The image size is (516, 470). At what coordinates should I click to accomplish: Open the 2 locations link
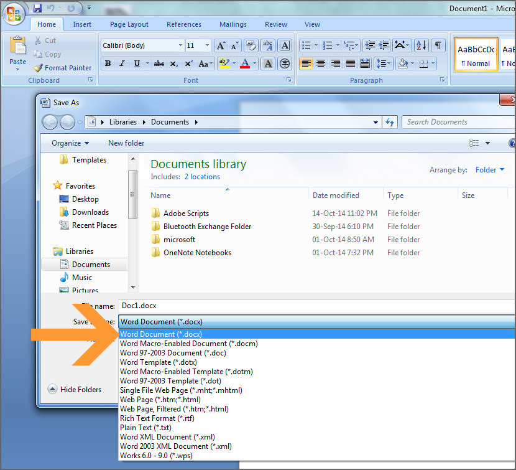pyautogui.click(x=202, y=177)
